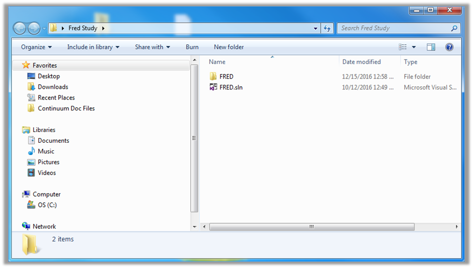Click the horizontal scrollbar right arrow
This screenshot has height=268, width=473.
457,226
